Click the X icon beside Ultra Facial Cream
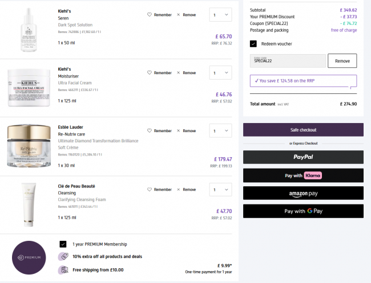Image resolution: width=371 pixels, height=283 pixels. (x=179, y=73)
